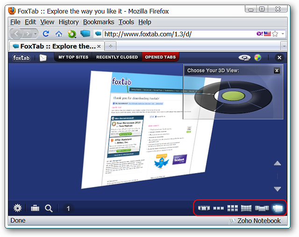Reload the page with the refresh icon
The image size is (299, 237).
(46, 34)
